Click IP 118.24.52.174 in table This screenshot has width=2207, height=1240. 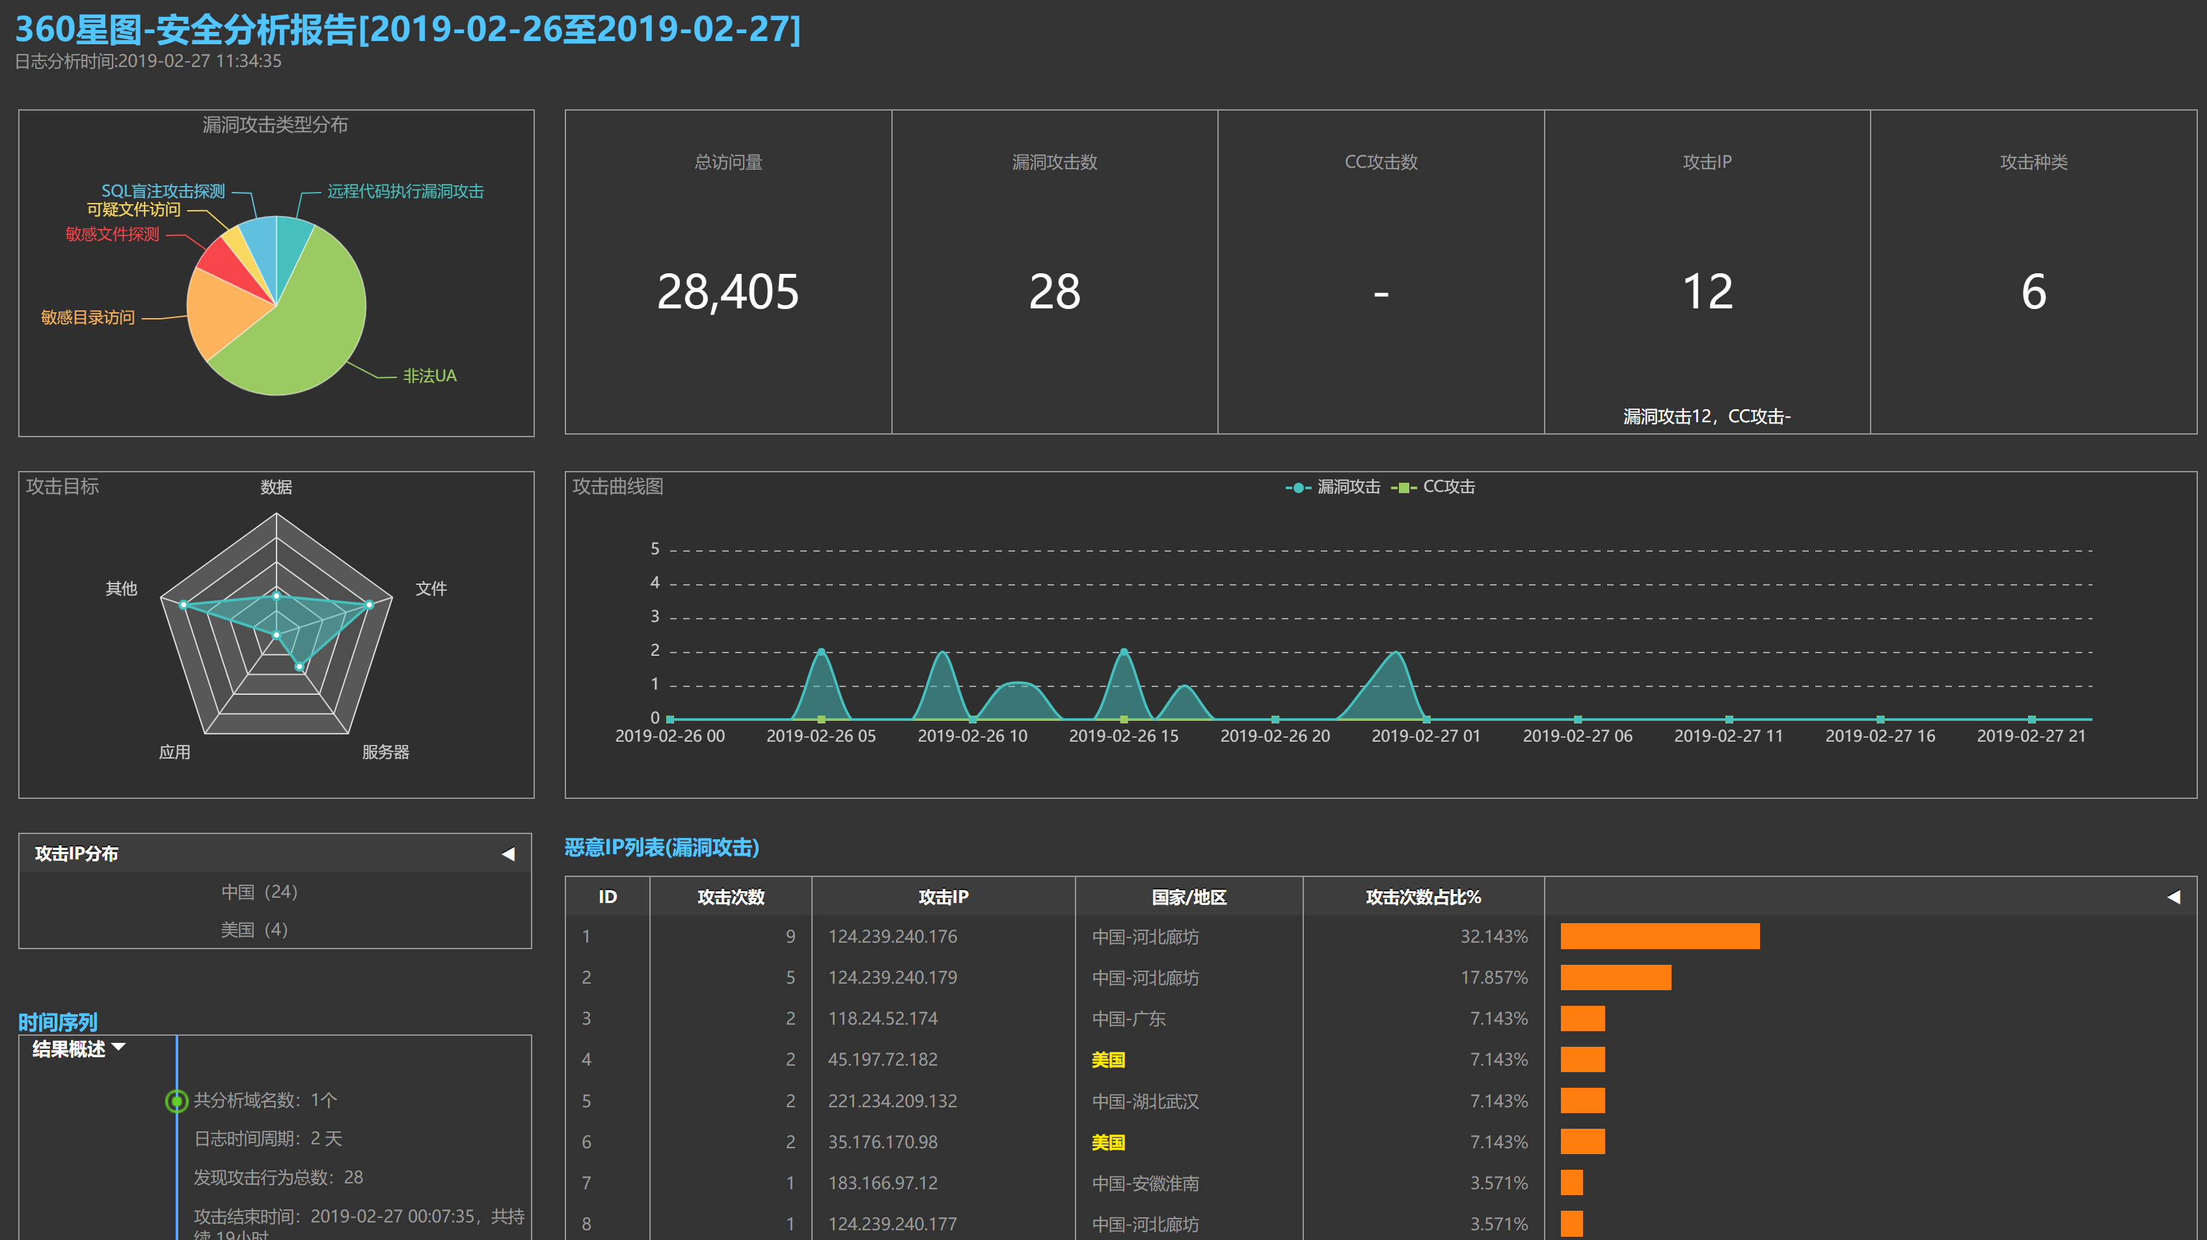point(882,1018)
